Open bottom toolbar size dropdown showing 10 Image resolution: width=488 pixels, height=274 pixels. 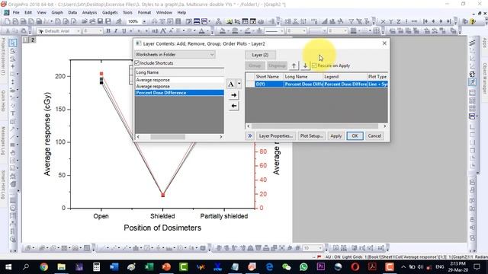pyautogui.click(x=320, y=248)
